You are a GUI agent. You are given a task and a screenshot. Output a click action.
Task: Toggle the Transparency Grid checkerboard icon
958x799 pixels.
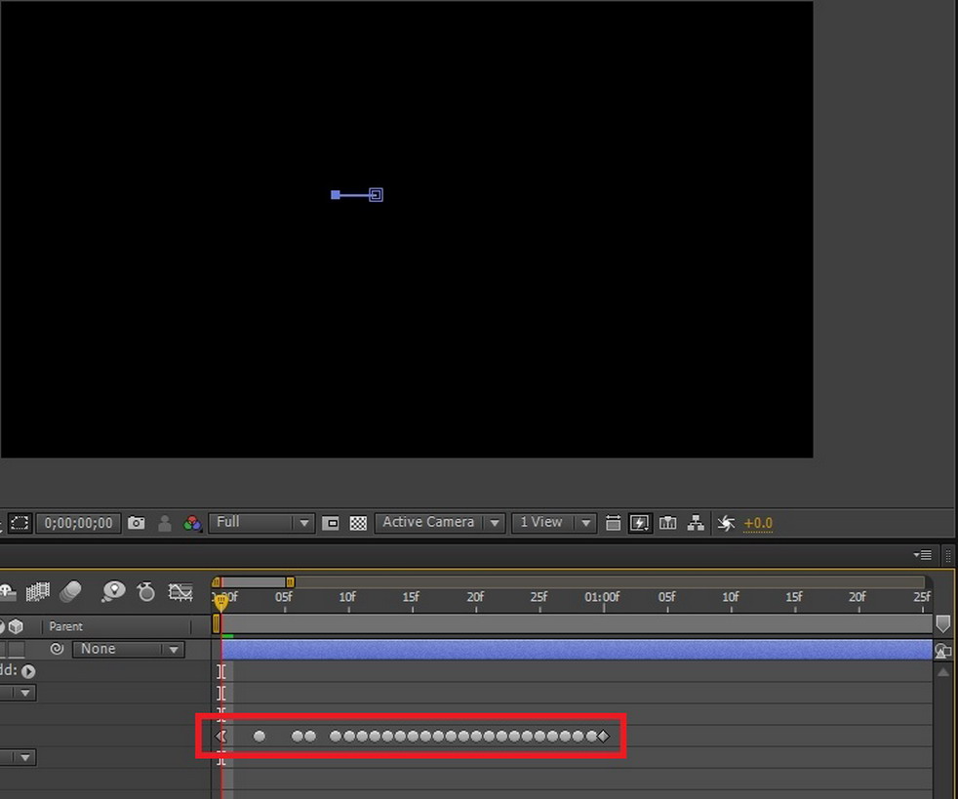[x=358, y=523]
